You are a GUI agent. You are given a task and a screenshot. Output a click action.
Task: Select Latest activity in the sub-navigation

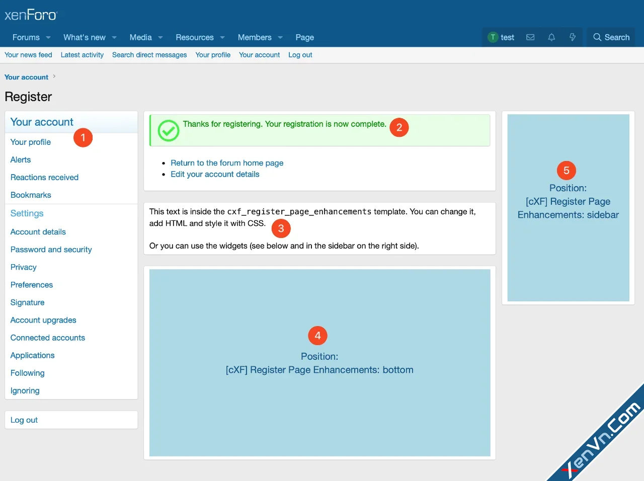point(82,55)
